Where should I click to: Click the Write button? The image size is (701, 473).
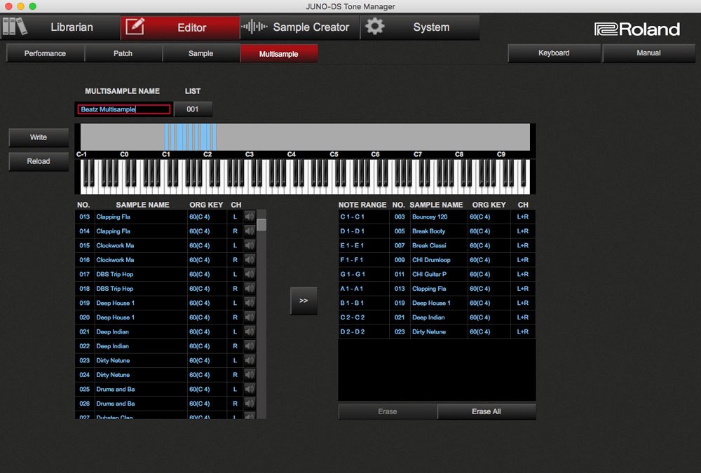[39, 137]
